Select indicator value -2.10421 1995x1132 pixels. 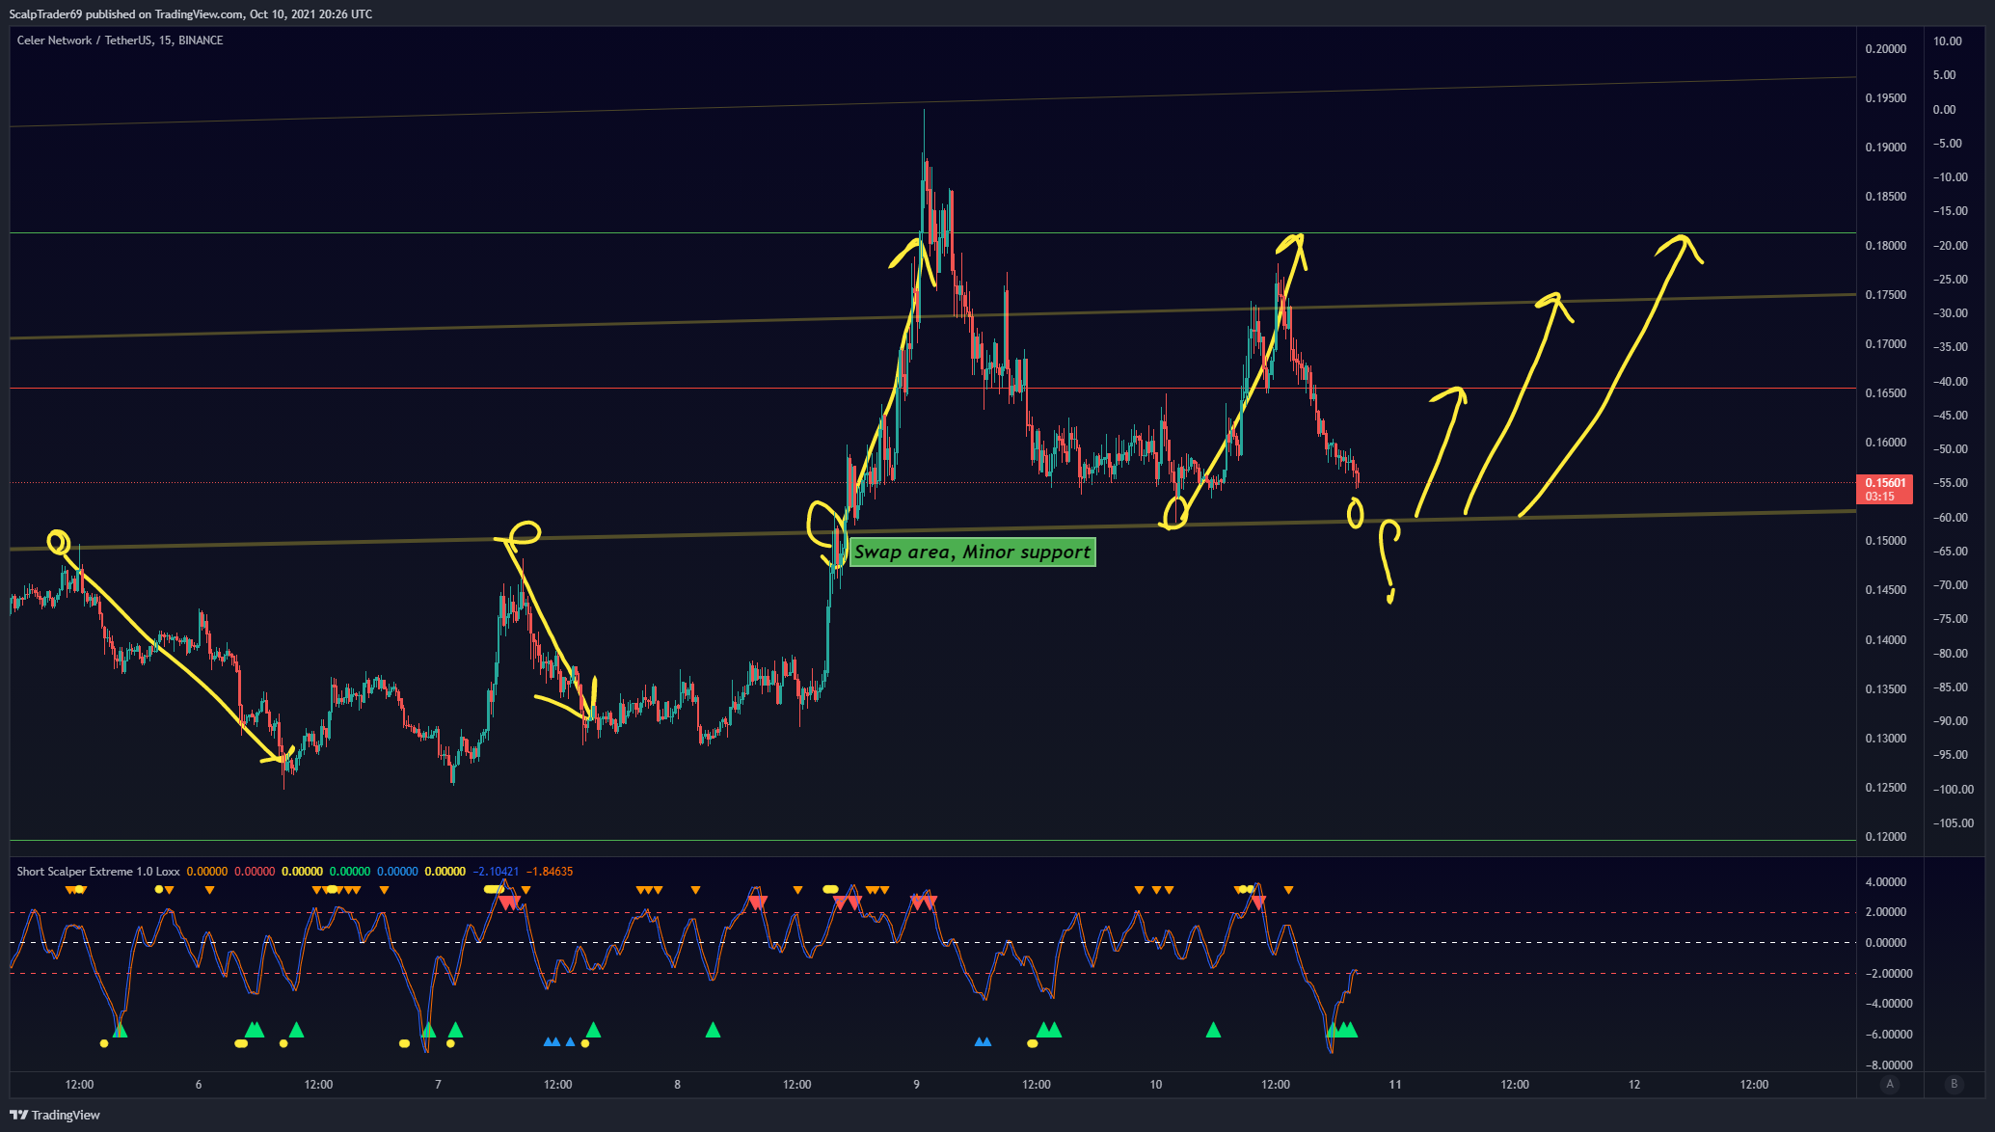(x=496, y=871)
